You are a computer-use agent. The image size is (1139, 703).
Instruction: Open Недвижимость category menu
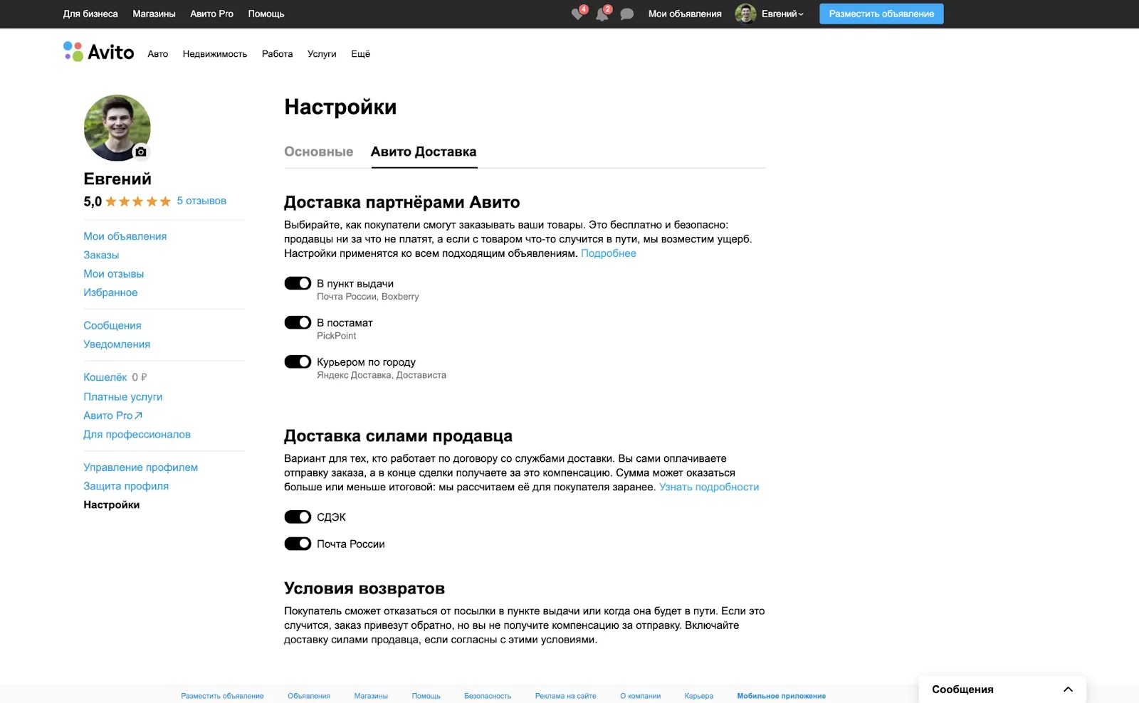215,54
